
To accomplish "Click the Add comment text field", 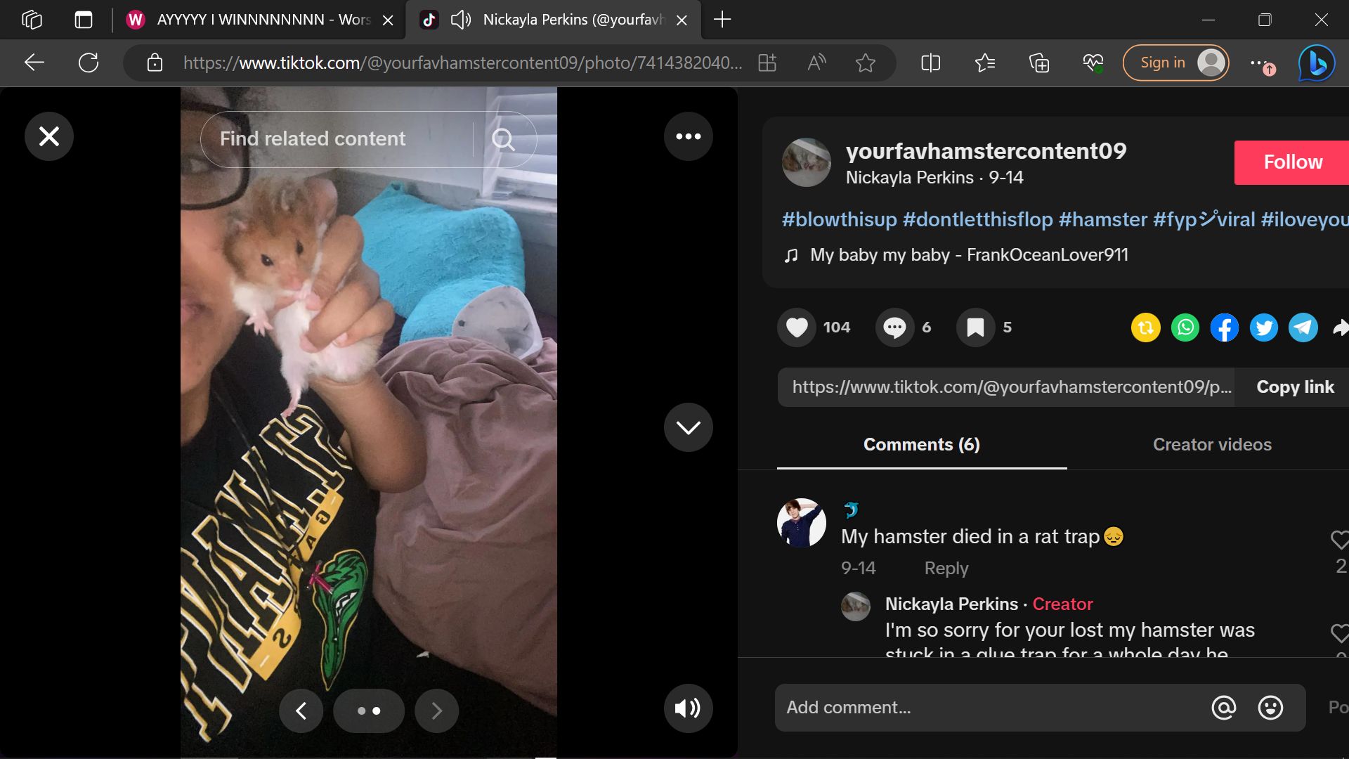I will (984, 708).
